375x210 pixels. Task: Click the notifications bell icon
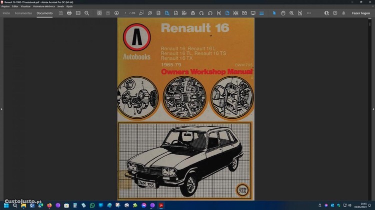click(343, 13)
